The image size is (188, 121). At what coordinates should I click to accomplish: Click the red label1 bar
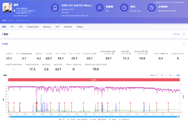[94, 80]
